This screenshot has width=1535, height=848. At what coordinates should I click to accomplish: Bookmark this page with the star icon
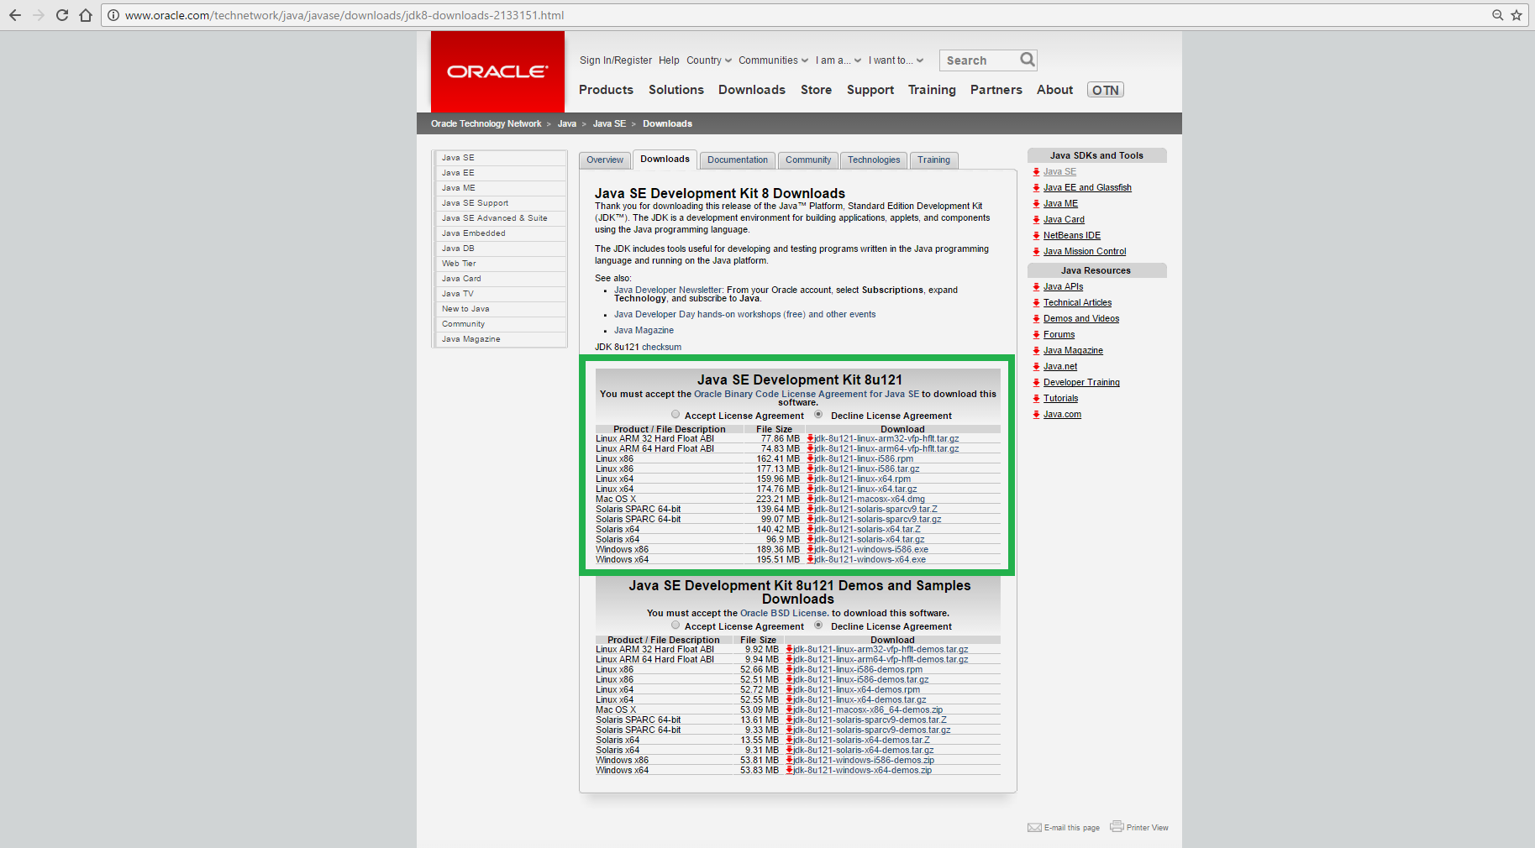tap(1517, 15)
